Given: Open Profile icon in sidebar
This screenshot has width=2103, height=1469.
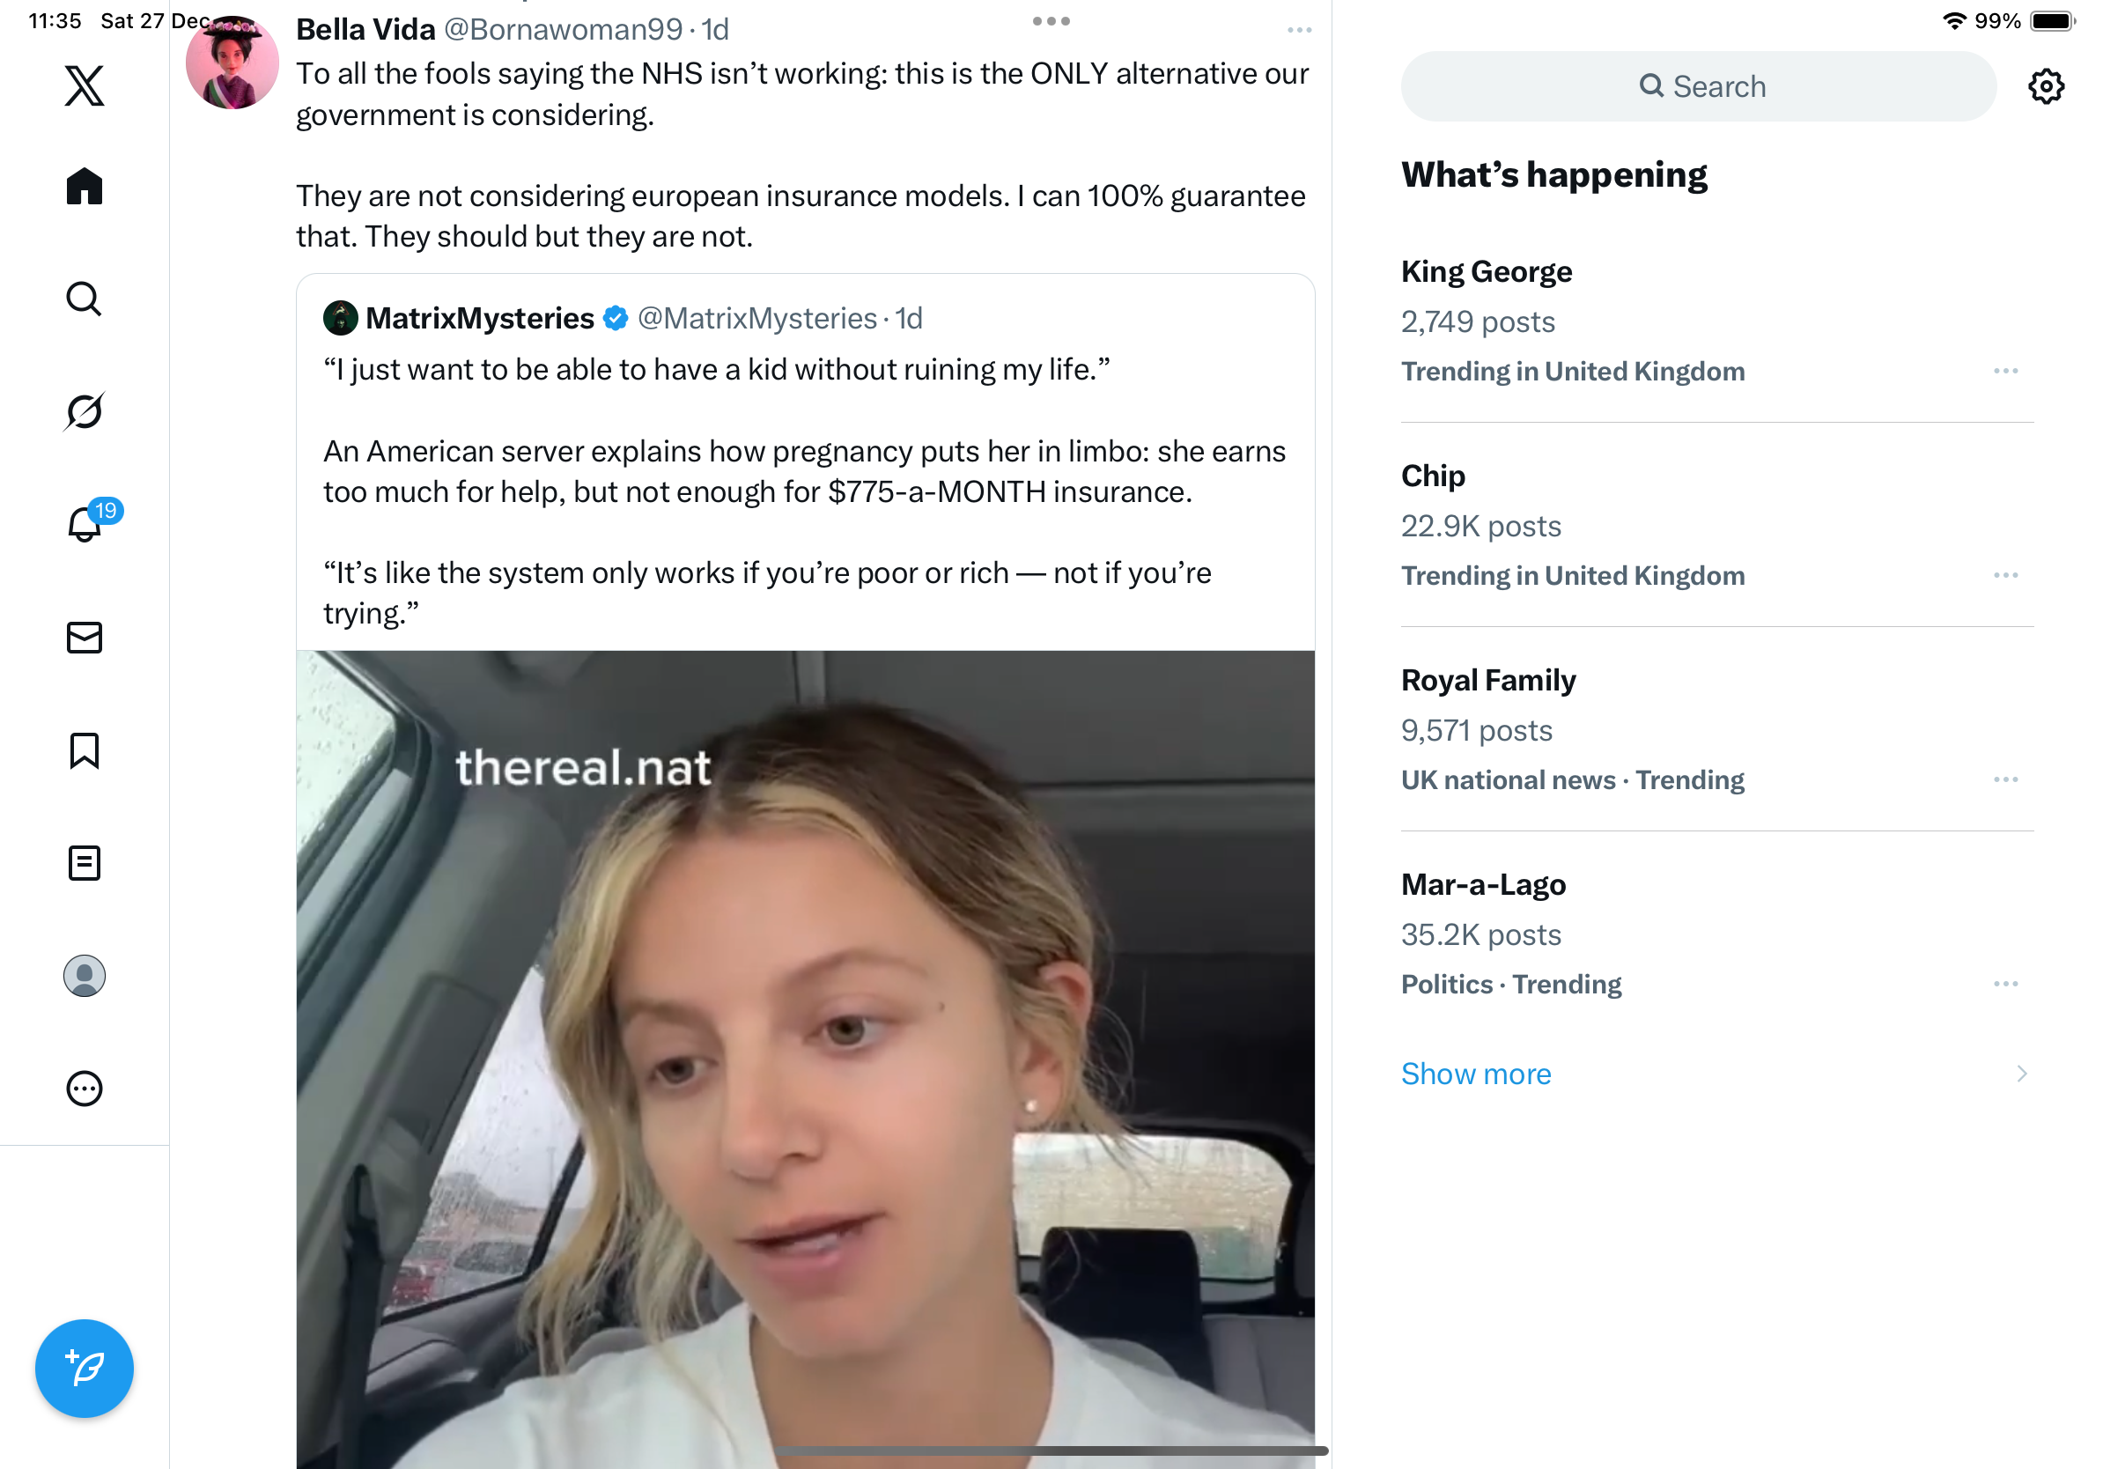Looking at the screenshot, I should click(85, 975).
